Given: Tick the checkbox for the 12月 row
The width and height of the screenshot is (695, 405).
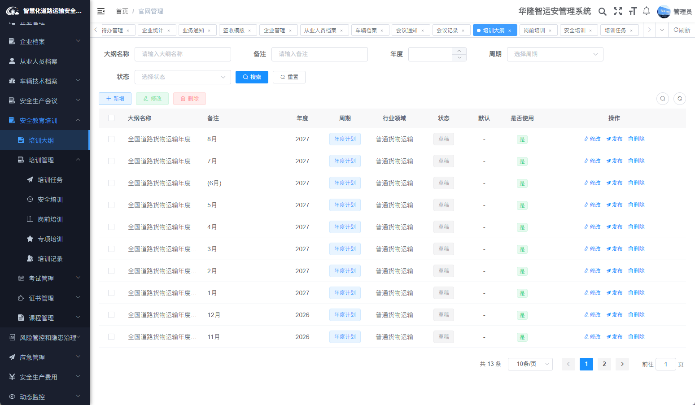Looking at the screenshot, I should coord(111,315).
